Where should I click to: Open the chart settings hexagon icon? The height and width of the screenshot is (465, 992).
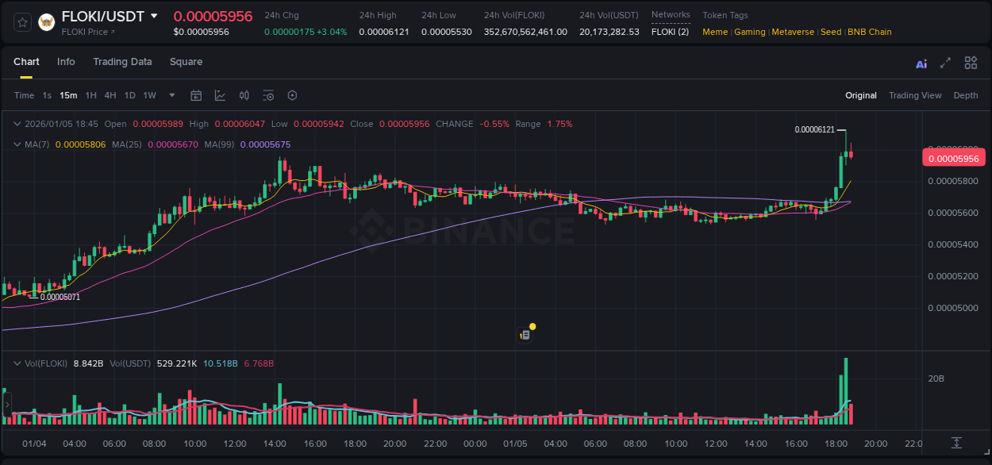[292, 95]
